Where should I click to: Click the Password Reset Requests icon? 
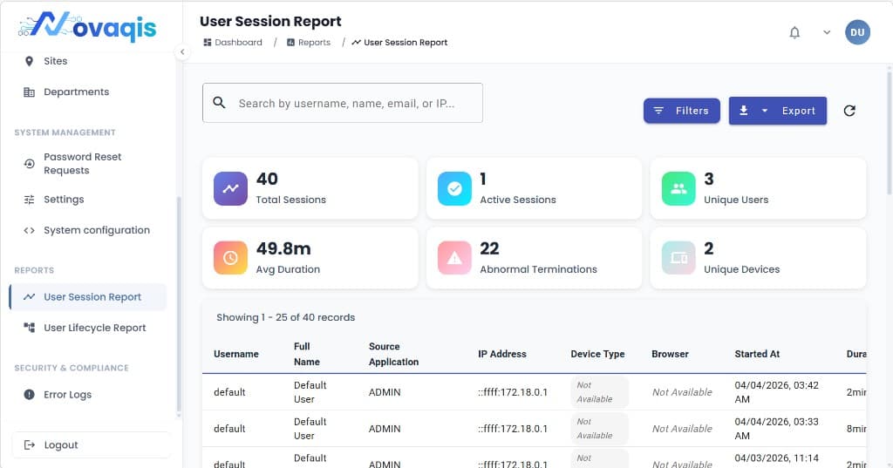pos(29,163)
